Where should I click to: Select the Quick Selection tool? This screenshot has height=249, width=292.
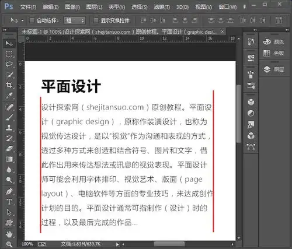[9, 75]
